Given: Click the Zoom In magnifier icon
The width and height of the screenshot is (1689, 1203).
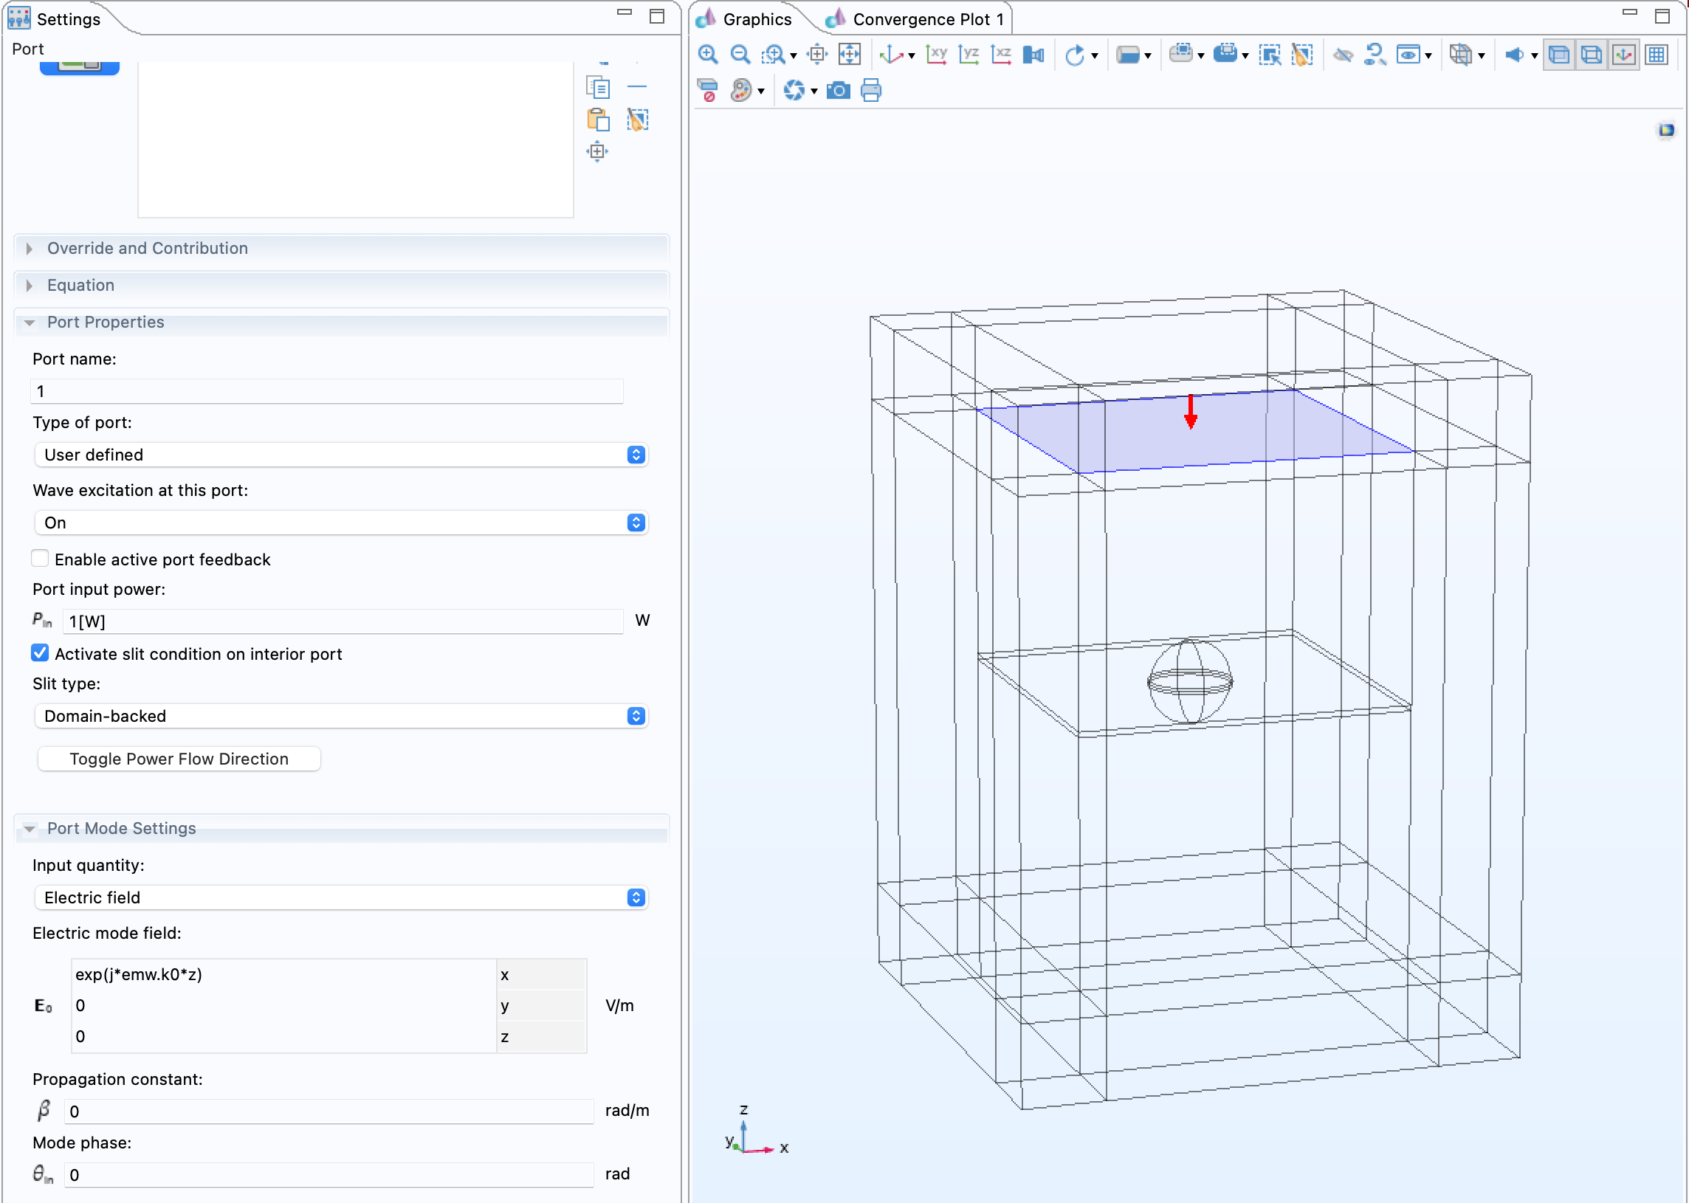Looking at the screenshot, I should click(x=707, y=55).
